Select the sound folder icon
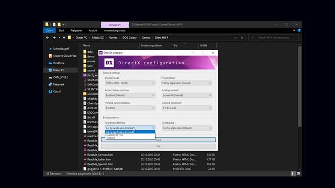The image size is (335, 188). click(x=85, y=70)
